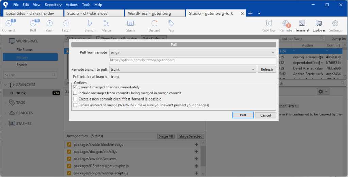Uncheck Commit merged changes immediately

tap(75, 87)
